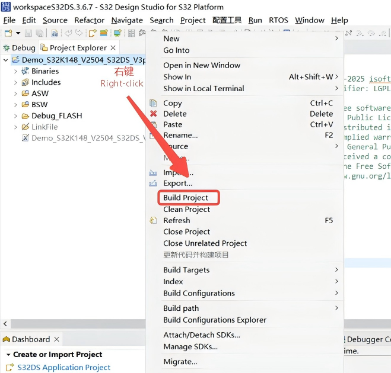The width and height of the screenshot is (391, 373).
Task: Expand the Debug_FLASH folder
Action: coord(15,116)
